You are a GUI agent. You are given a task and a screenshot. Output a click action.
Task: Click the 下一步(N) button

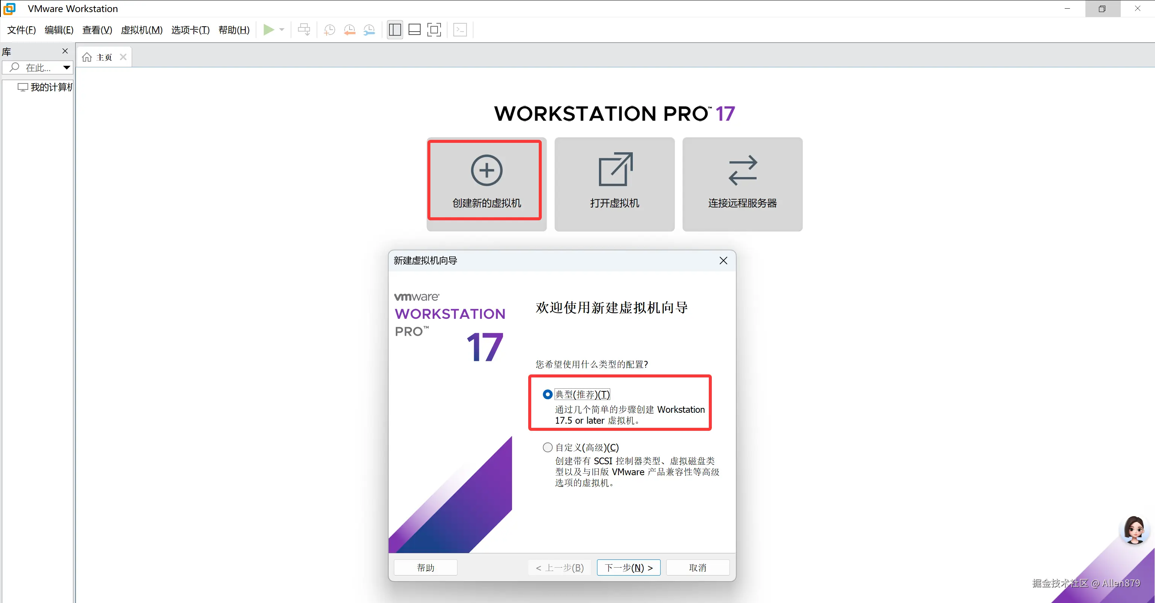click(x=628, y=568)
